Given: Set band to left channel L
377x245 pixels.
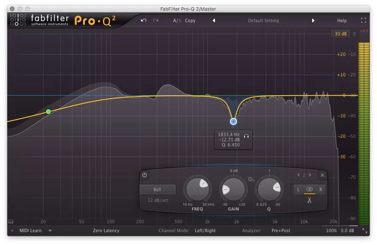Looking at the screenshot, I should coord(298,190).
